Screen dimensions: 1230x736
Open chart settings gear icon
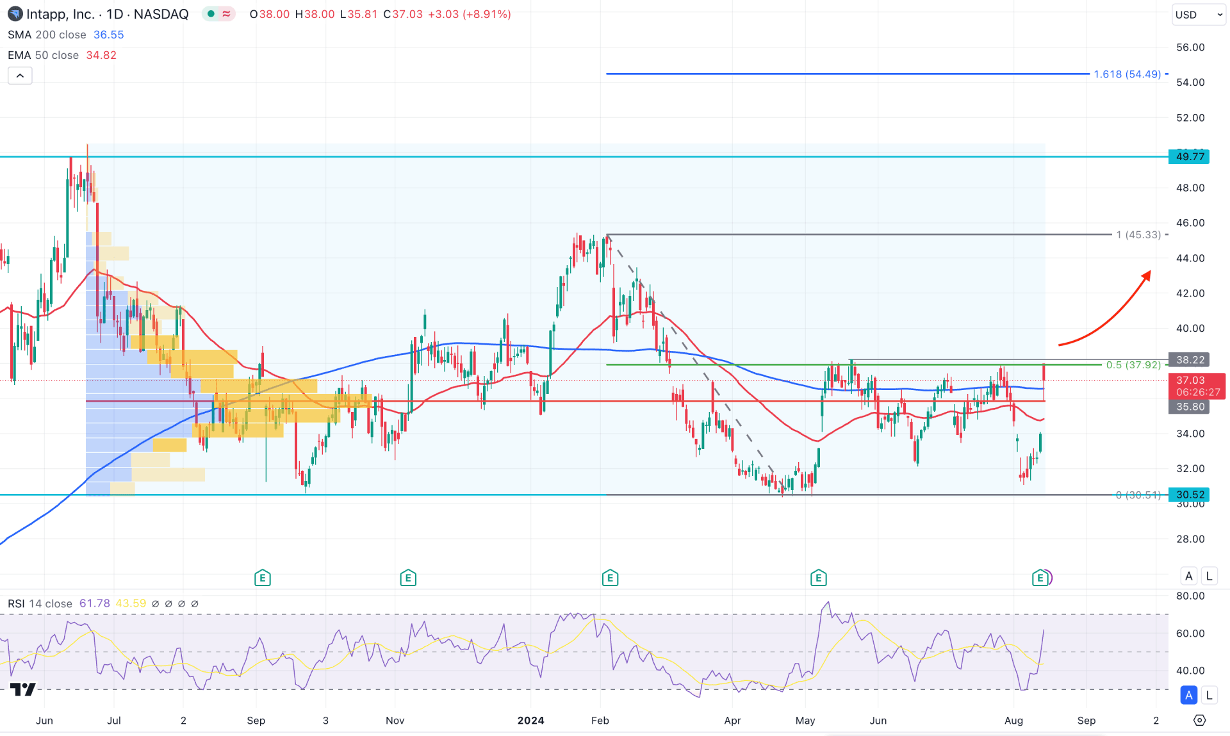coord(1199,720)
